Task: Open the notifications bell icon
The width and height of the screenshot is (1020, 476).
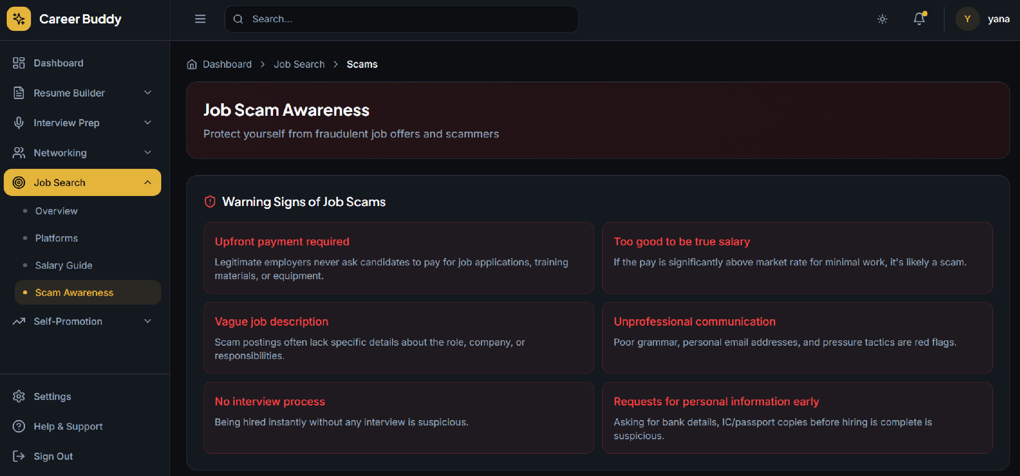Action: coord(919,19)
